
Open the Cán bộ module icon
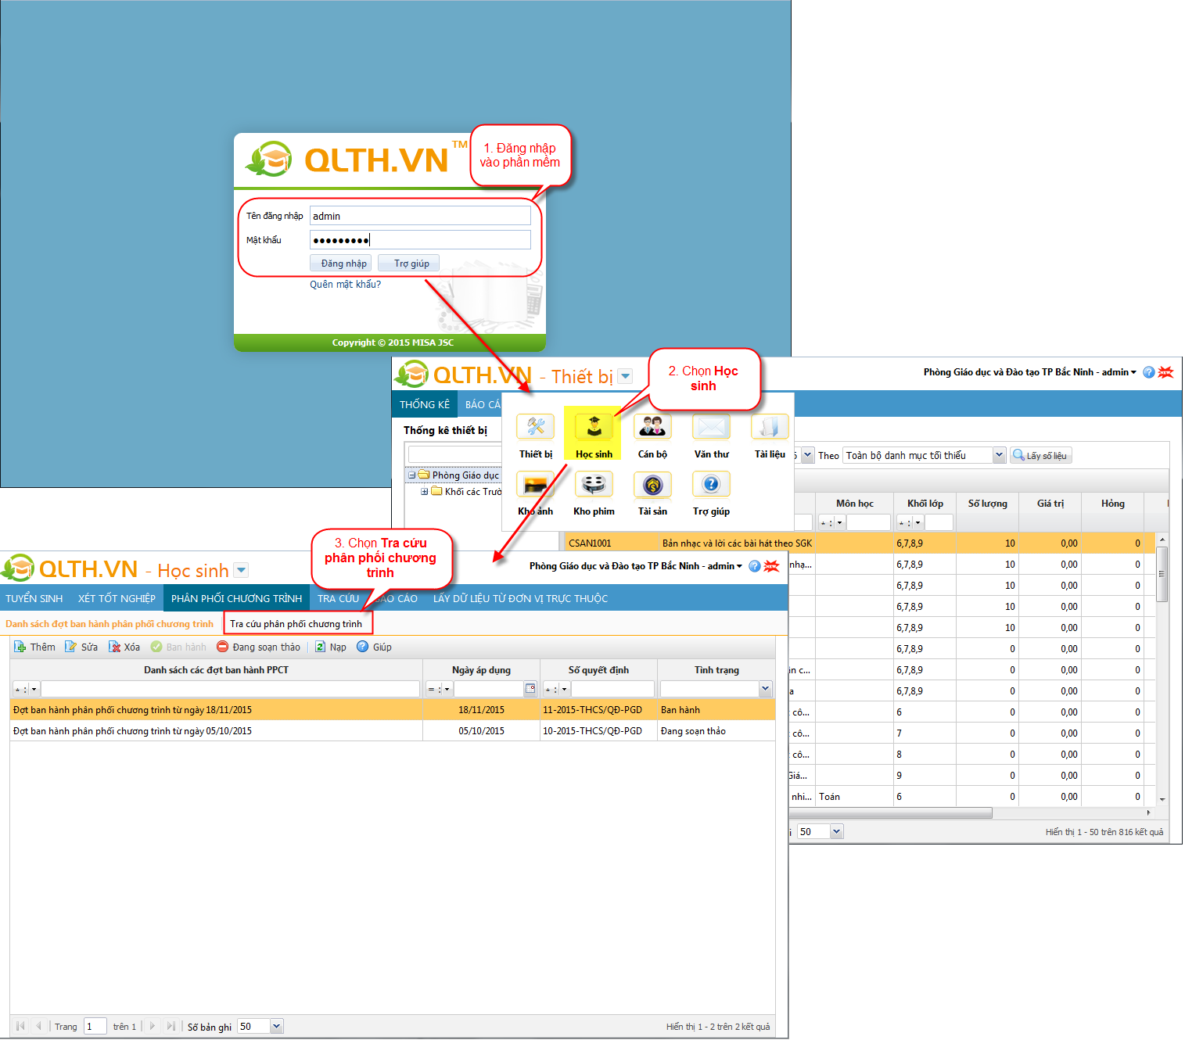(x=652, y=427)
